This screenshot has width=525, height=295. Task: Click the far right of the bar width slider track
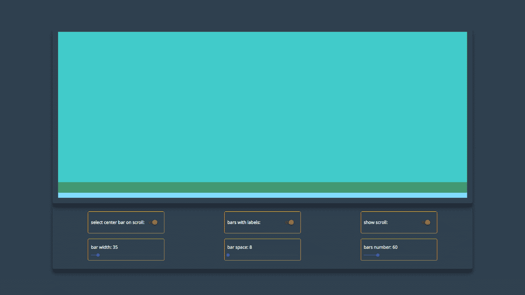pyautogui.click(x=162, y=255)
